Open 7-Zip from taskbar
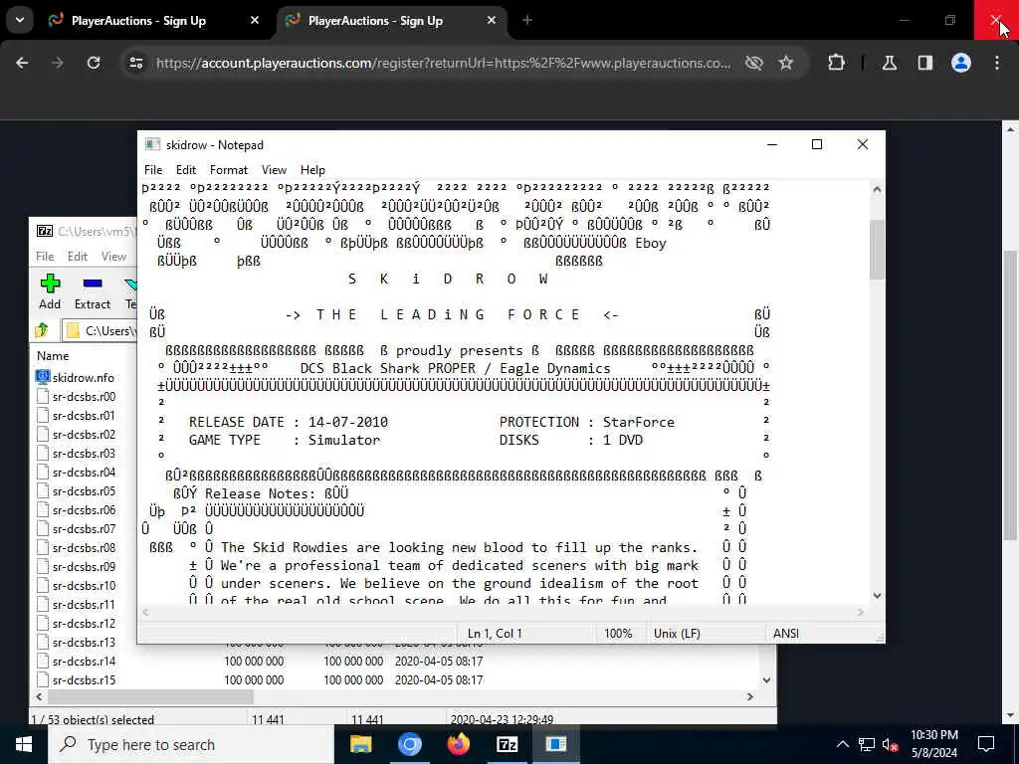1019x764 pixels. 507,744
